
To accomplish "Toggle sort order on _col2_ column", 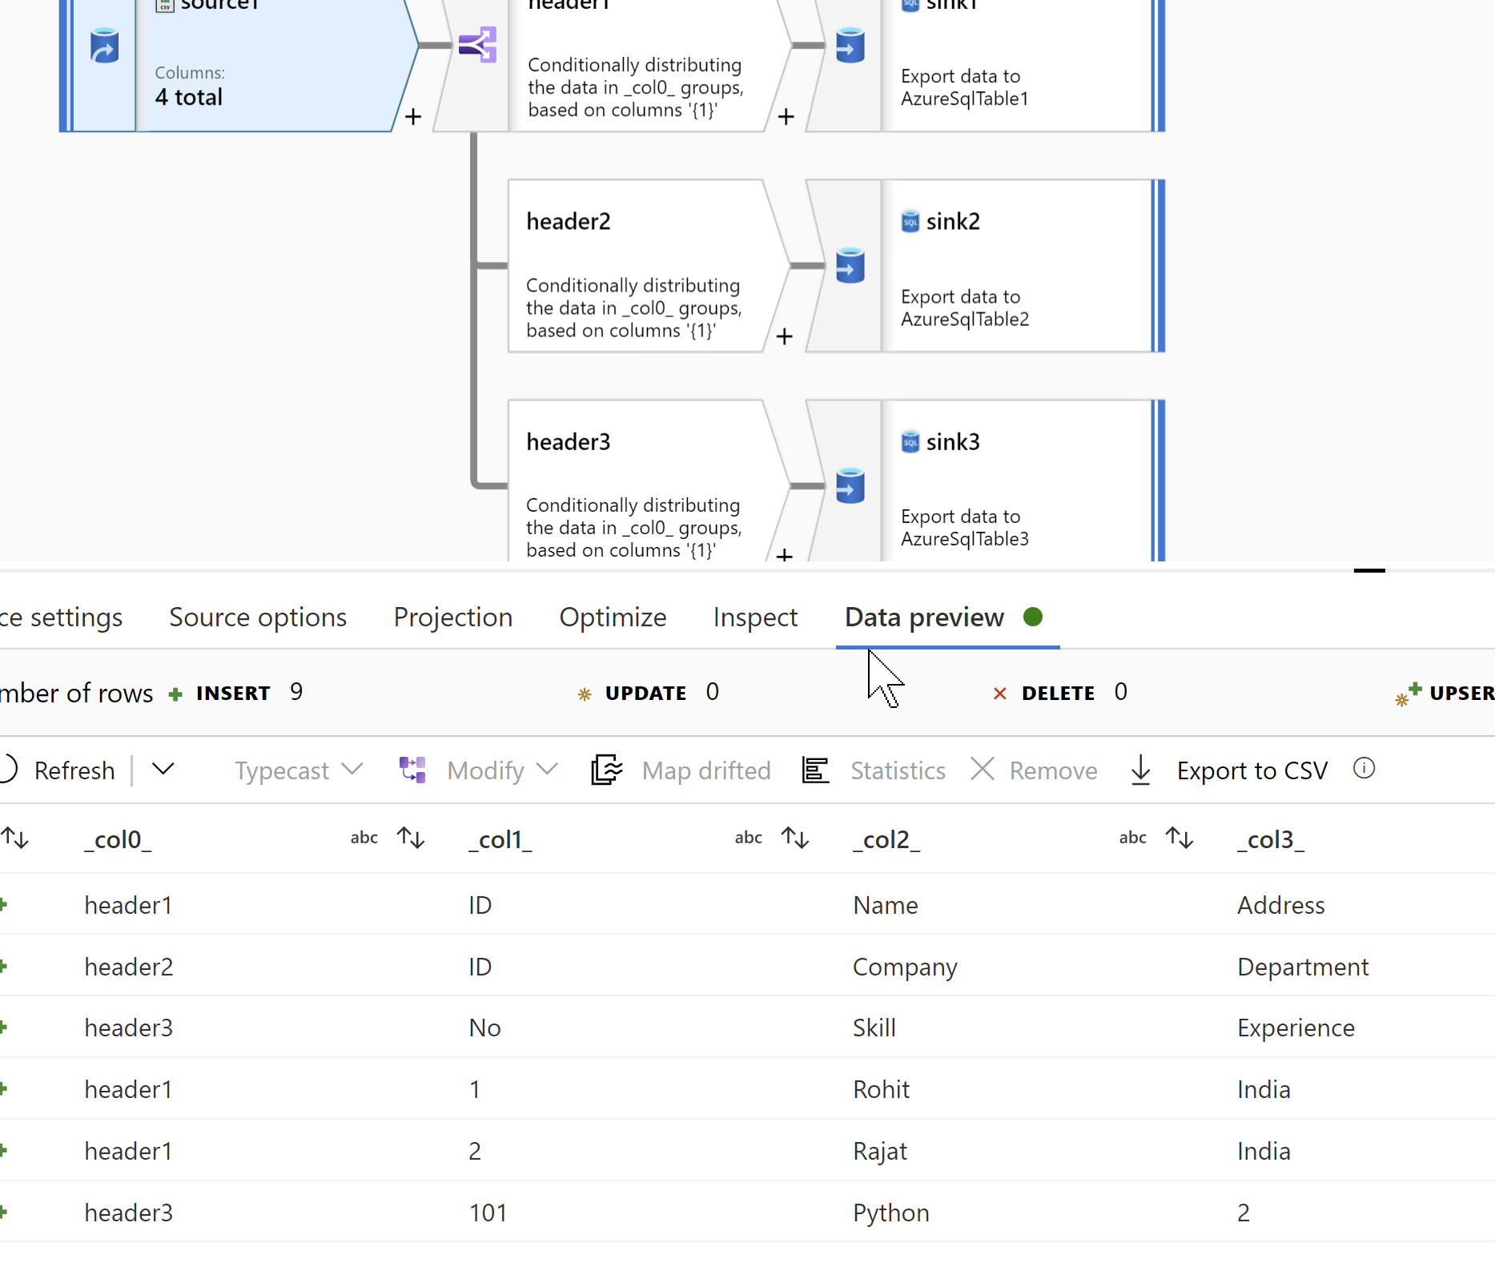I will point(795,839).
